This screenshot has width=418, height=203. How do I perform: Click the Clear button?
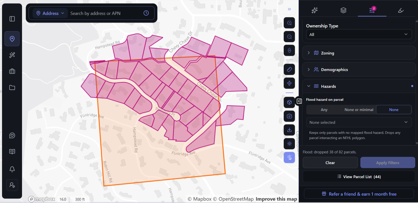330,163
